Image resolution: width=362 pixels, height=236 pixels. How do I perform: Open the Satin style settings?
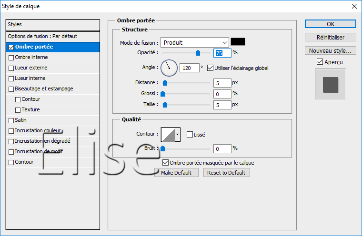(20, 120)
